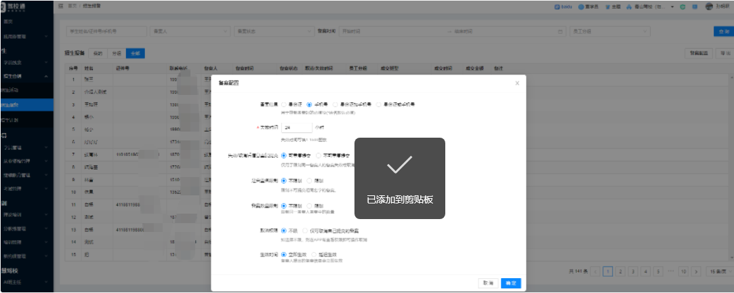734x293 pixels.
Task: Collapse the 招生分销 sidebar group
Action: 26,76
